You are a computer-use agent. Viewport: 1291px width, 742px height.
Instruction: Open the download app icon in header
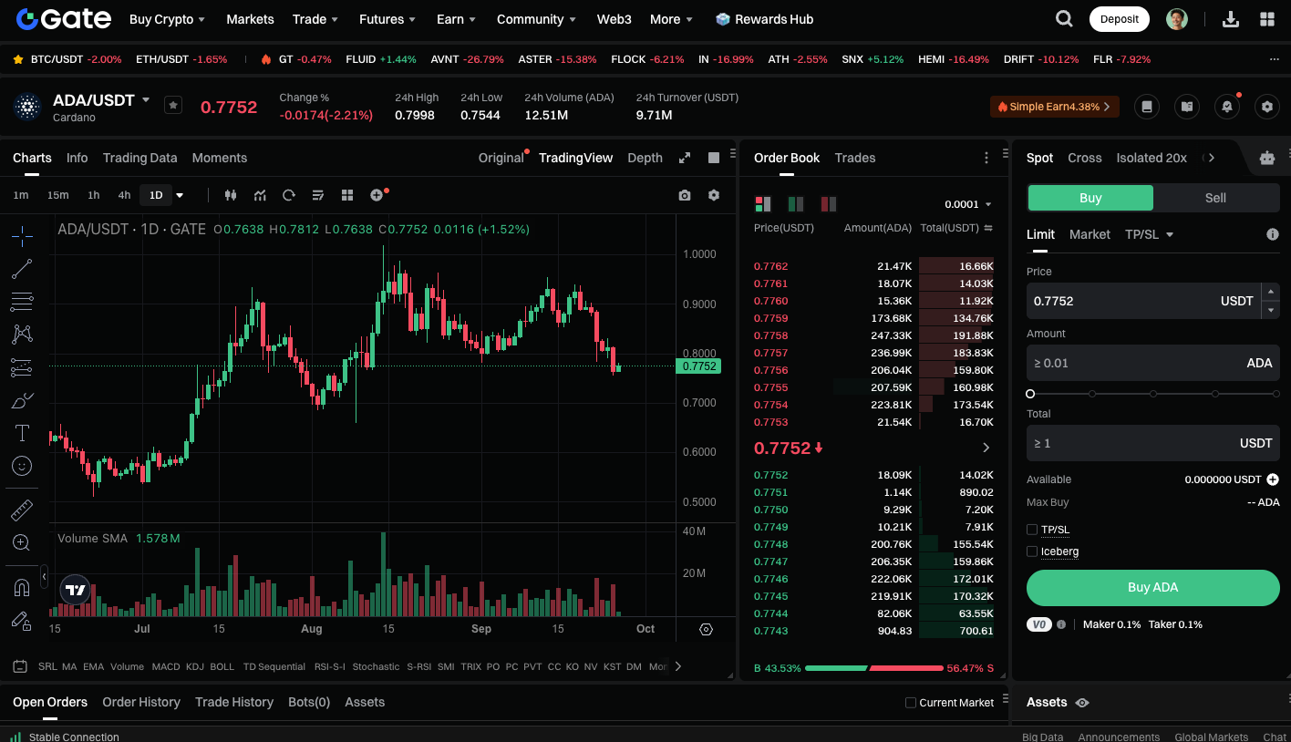click(x=1230, y=18)
